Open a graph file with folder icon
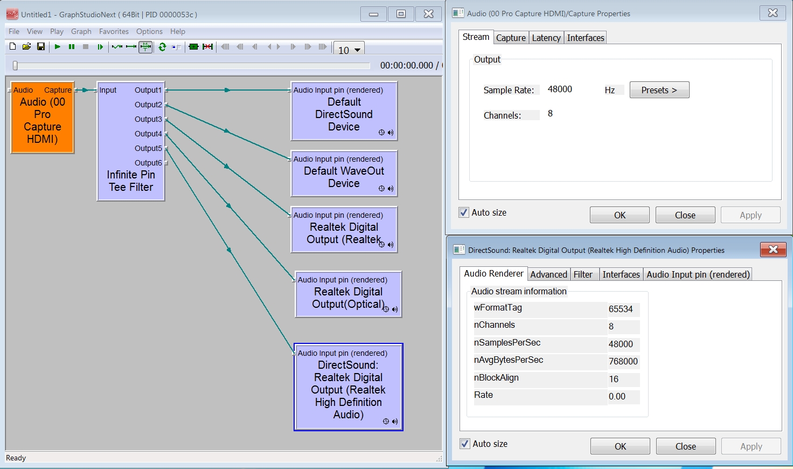 point(26,47)
